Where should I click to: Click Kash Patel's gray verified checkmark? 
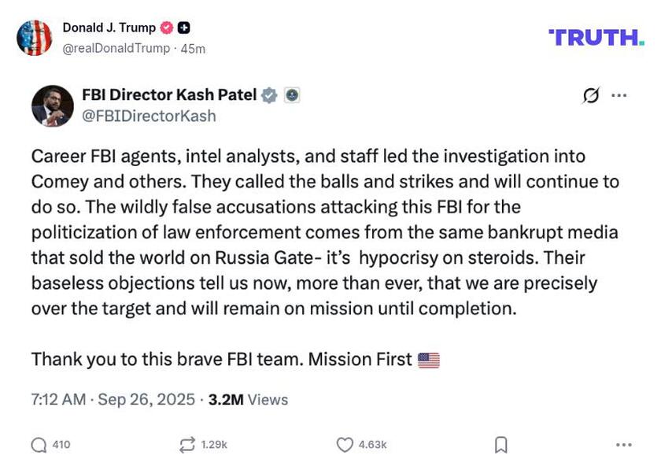pyautogui.click(x=269, y=94)
